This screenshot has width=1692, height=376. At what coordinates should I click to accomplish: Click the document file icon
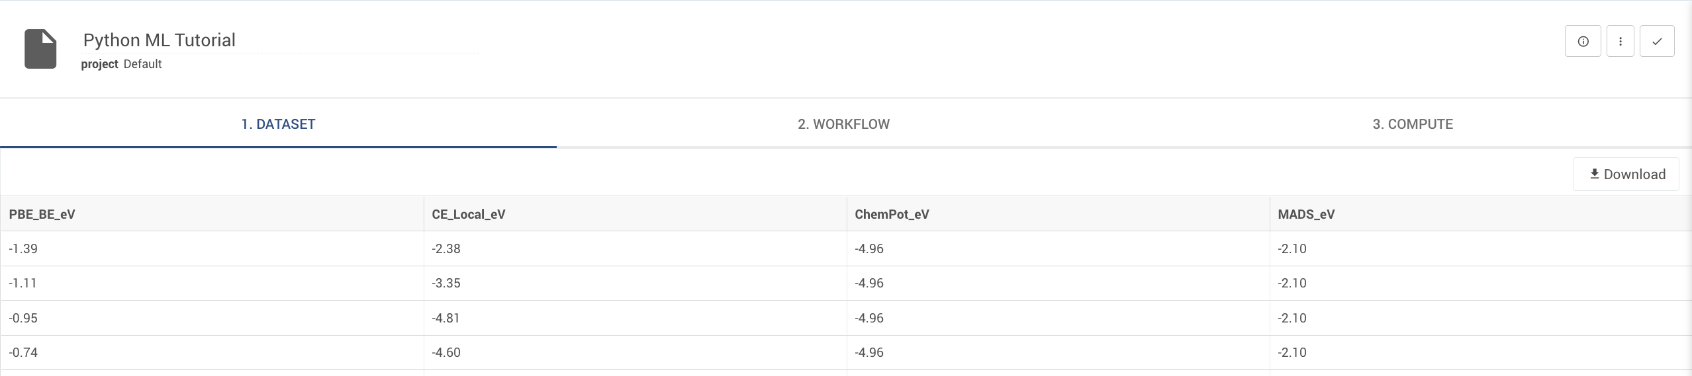pyautogui.click(x=40, y=49)
